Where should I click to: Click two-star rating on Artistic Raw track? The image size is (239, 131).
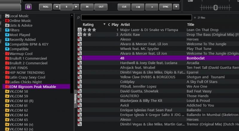(x=87, y=34)
